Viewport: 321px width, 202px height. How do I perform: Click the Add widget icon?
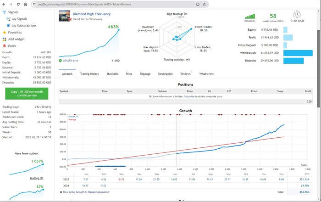[4, 39]
